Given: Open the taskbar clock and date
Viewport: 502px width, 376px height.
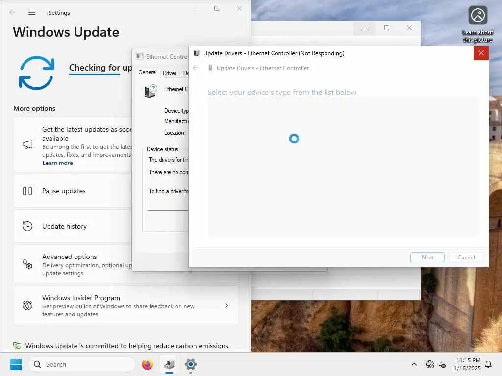Looking at the screenshot, I should [467, 364].
